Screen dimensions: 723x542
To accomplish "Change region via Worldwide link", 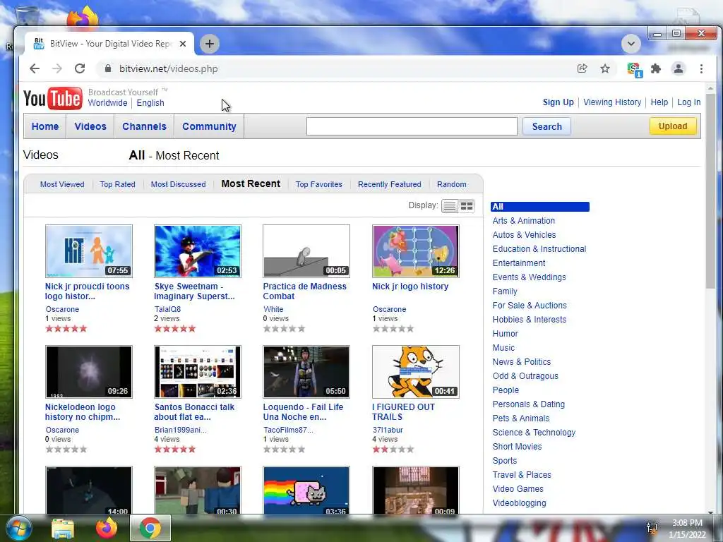I will tap(108, 103).
